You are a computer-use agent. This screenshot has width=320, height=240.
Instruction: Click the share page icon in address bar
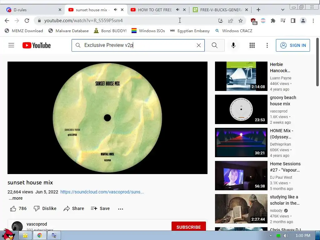click(x=231, y=21)
